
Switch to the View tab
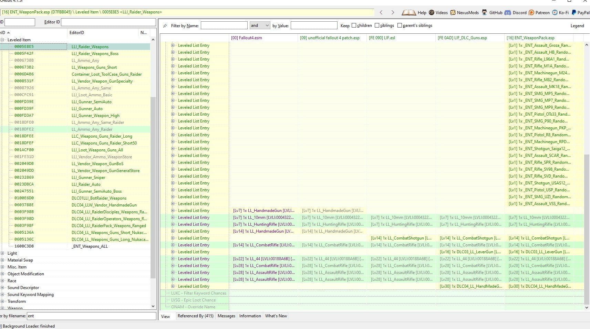[x=166, y=316]
